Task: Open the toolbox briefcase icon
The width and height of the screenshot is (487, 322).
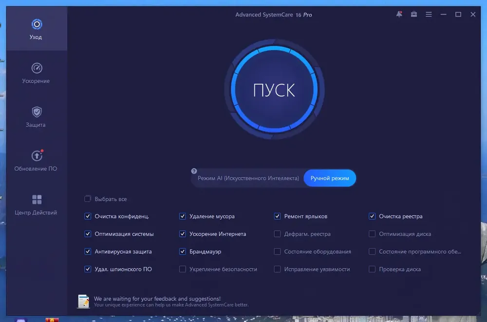Action: pyautogui.click(x=413, y=14)
